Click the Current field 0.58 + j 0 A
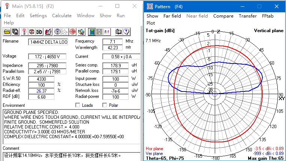This screenshot has width=286, height=161. click(x=121, y=56)
